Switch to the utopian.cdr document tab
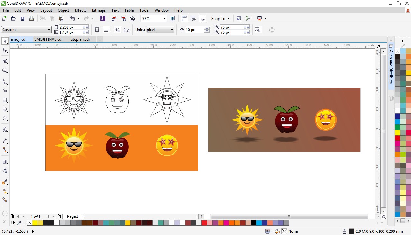Viewport: 411px width, 235px height. [x=80, y=39]
